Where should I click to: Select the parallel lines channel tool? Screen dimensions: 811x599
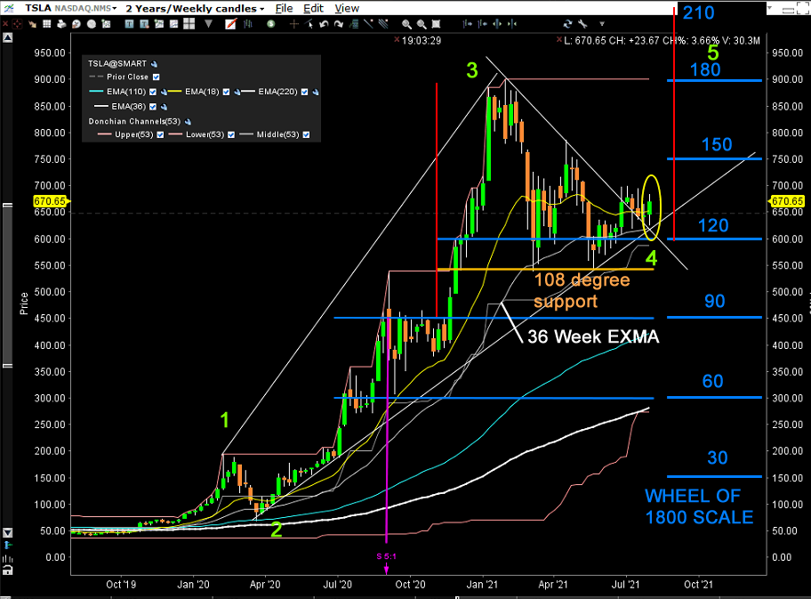(383, 24)
